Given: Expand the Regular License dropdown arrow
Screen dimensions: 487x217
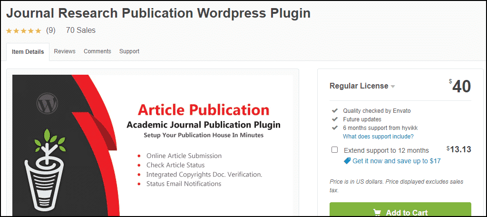Looking at the screenshot, I should (x=393, y=87).
